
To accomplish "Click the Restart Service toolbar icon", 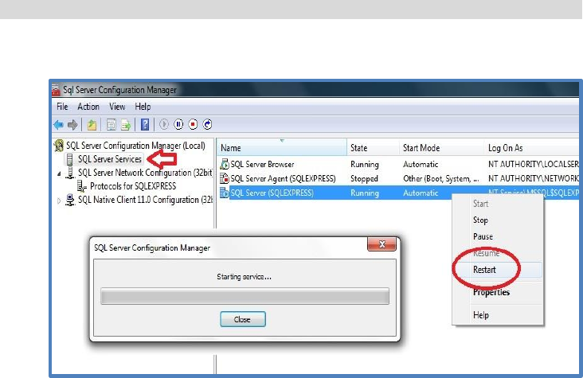I will tap(207, 124).
